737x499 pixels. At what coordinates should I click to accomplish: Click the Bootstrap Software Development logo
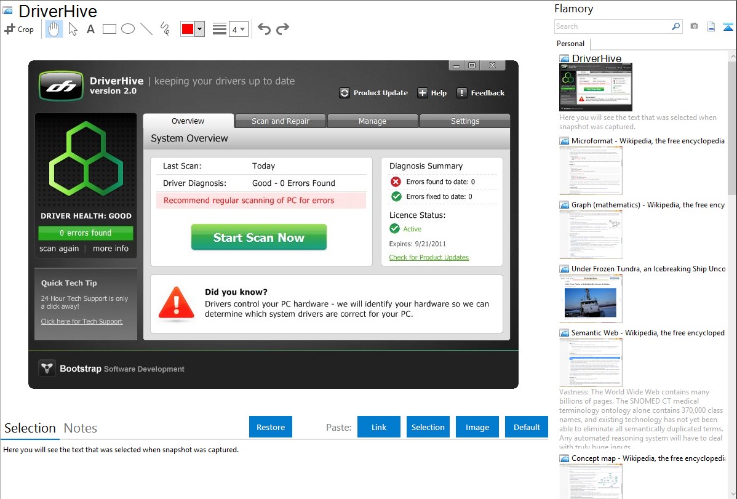[47, 369]
